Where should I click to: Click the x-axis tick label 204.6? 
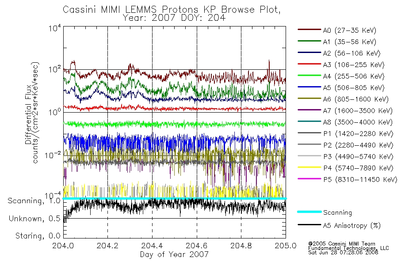point(197,246)
